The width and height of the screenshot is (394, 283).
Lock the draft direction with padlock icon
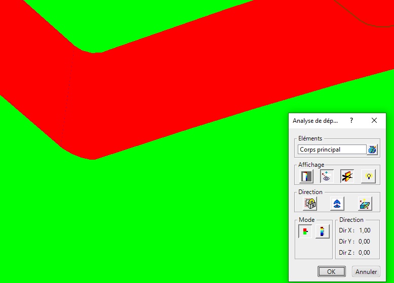pyautogui.click(x=310, y=204)
